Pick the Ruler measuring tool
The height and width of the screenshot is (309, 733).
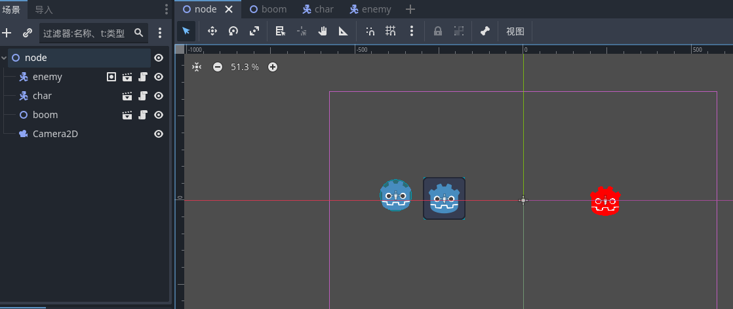point(343,31)
